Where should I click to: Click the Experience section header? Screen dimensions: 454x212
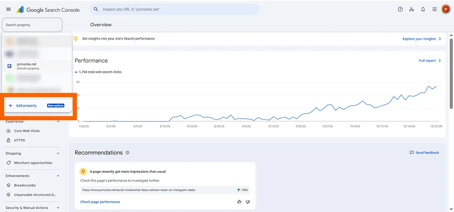coord(14,122)
